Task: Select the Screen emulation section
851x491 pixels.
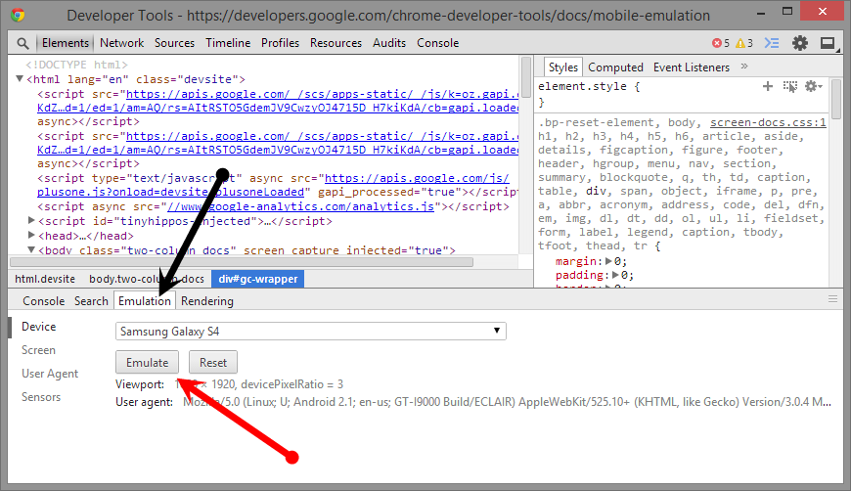Action: (x=38, y=350)
